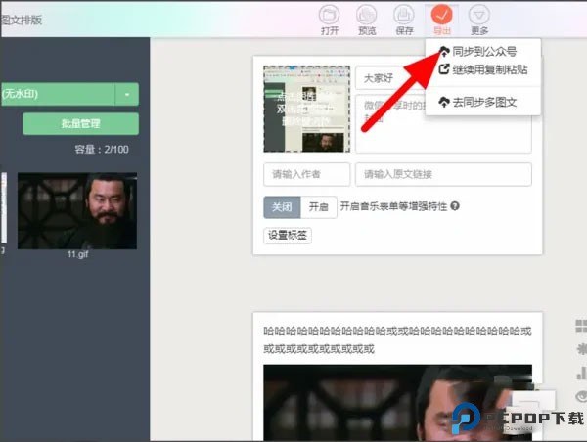Click the 批量管理 batch manage button

pyautogui.click(x=80, y=124)
